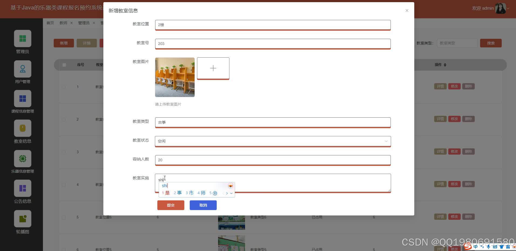
Task: Submit the form with 提交
Action: tap(171, 205)
